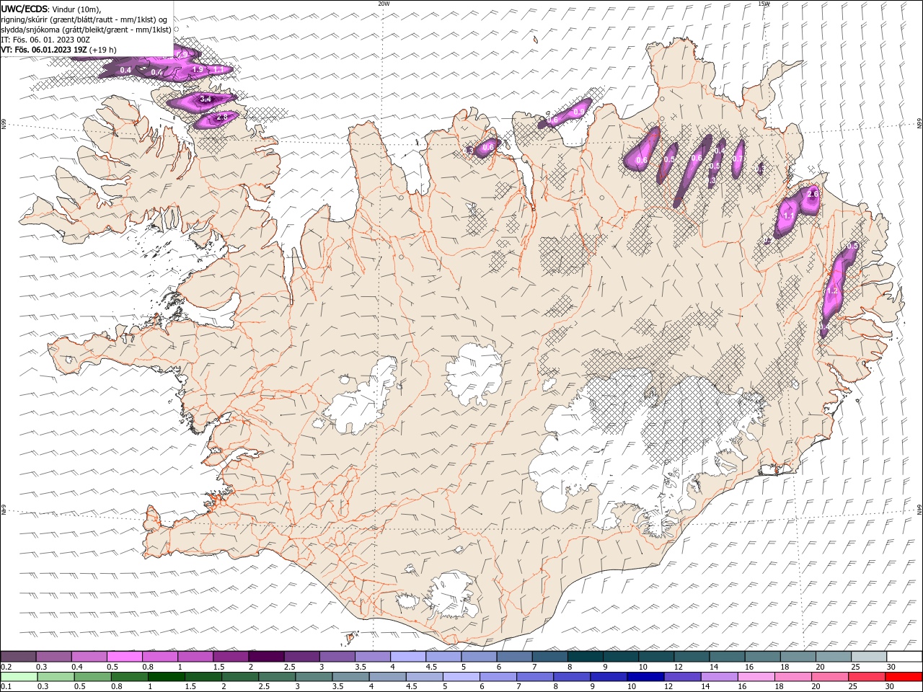The width and height of the screenshot is (923, 692).
Task: Click lower scale pale green swatch between 0.1 and 0.3
Action: 19,677
